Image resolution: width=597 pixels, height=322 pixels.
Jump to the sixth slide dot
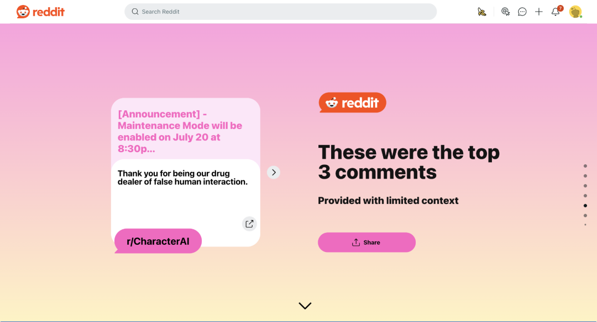click(x=585, y=215)
